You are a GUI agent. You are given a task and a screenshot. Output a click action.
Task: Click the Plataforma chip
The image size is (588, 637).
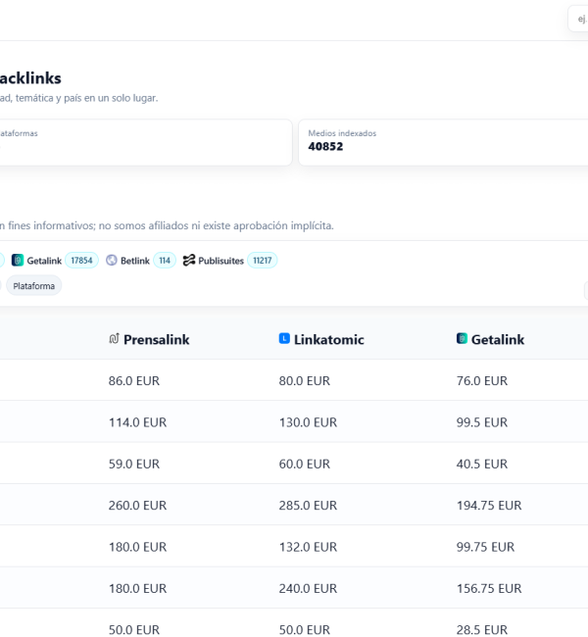33,286
